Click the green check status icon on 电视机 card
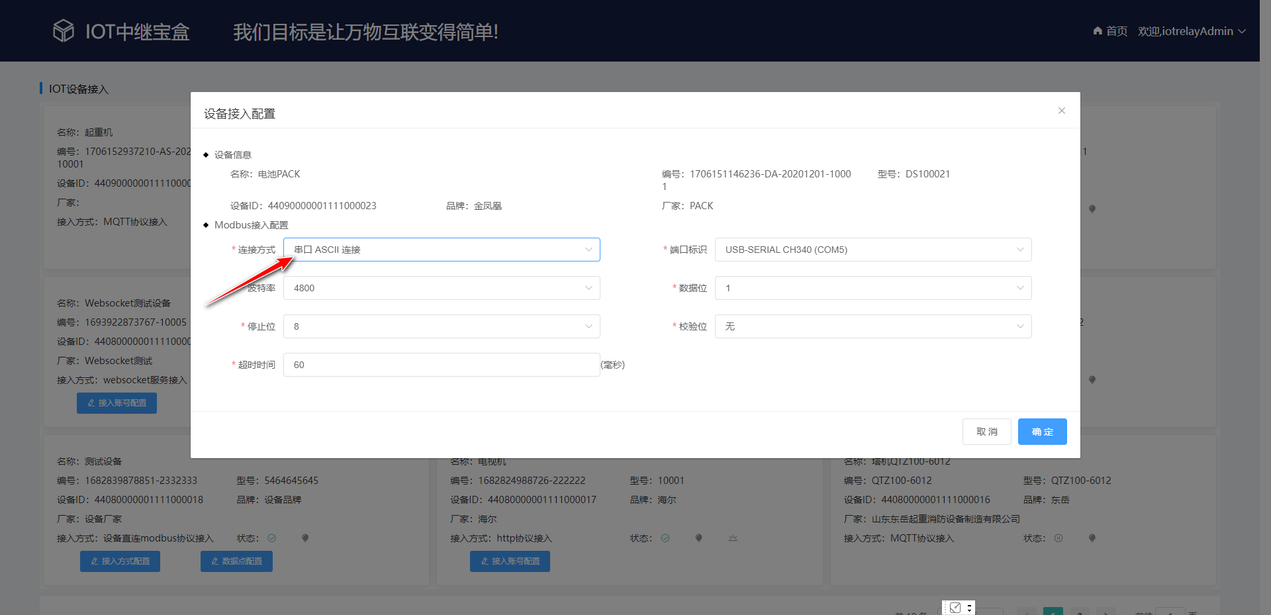The image size is (1271, 615). (665, 538)
